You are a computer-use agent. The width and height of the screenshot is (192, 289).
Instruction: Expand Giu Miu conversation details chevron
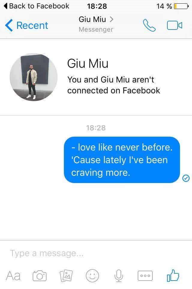tap(111, 19)
